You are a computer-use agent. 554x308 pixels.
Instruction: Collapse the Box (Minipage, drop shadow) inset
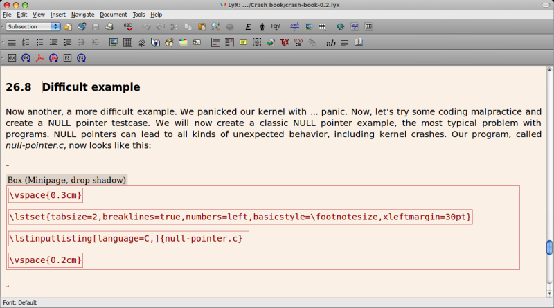[x=66, y=180]
